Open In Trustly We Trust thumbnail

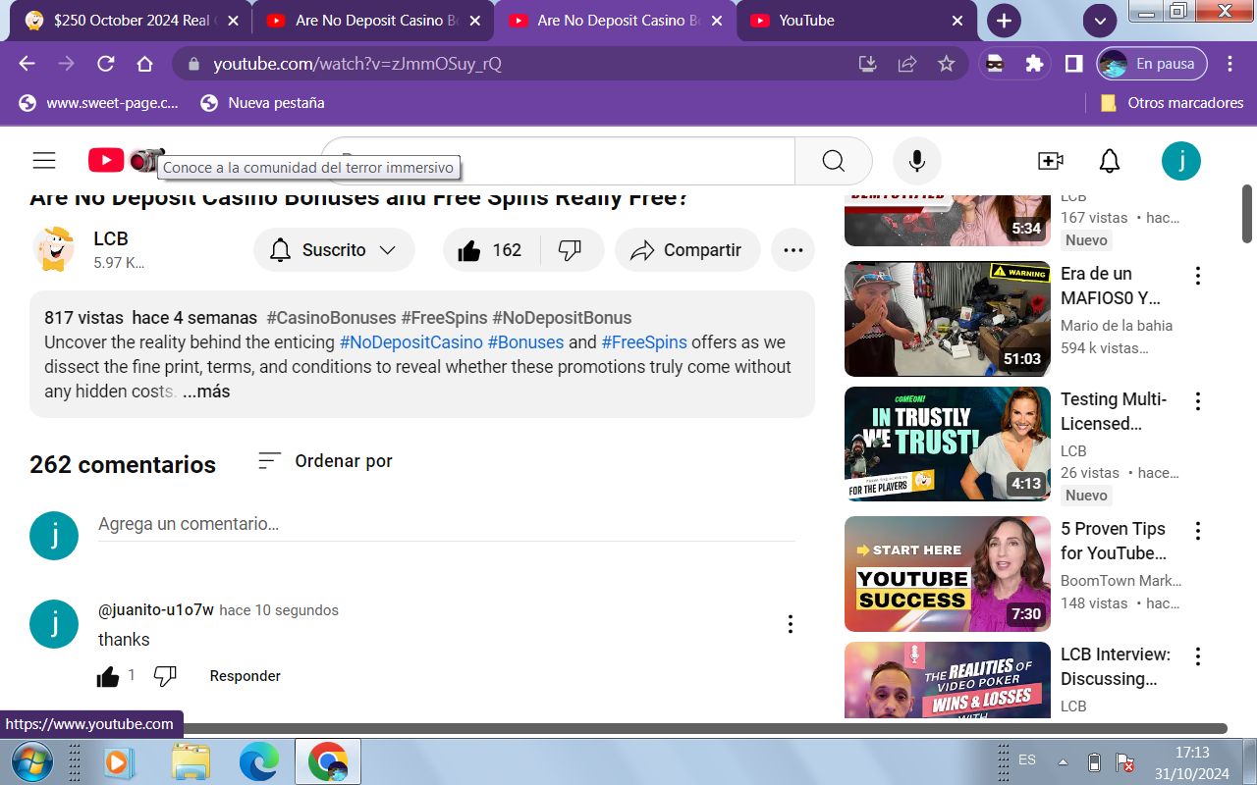coord(948,445)
